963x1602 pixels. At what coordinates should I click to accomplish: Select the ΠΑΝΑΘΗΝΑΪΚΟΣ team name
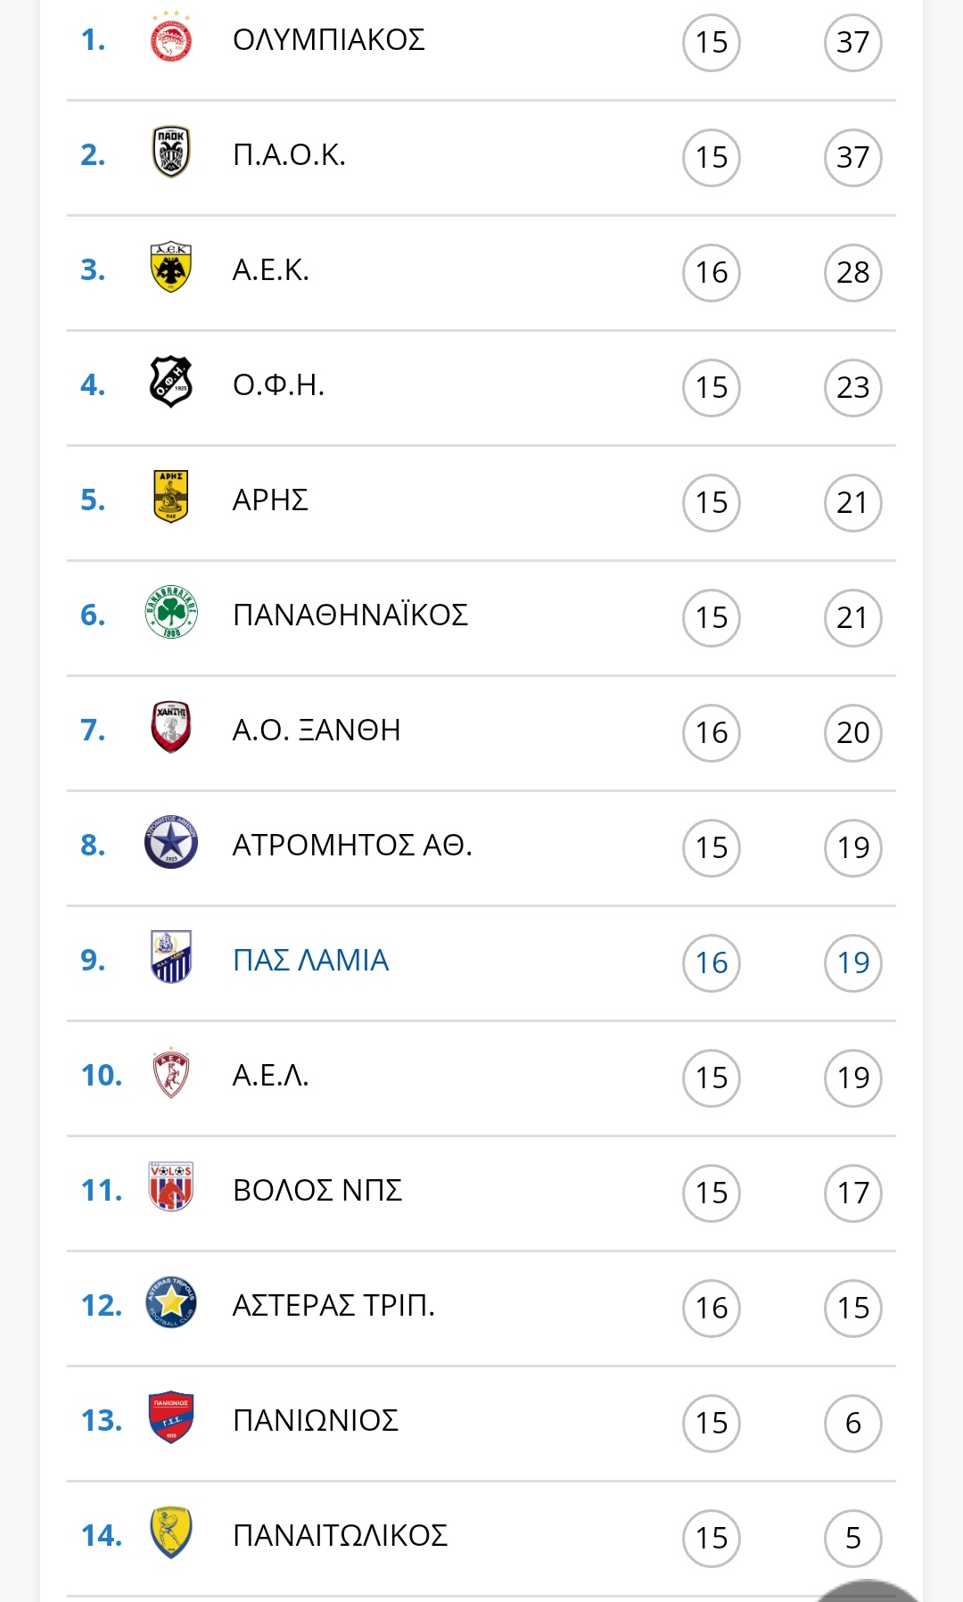pos(350,615)
